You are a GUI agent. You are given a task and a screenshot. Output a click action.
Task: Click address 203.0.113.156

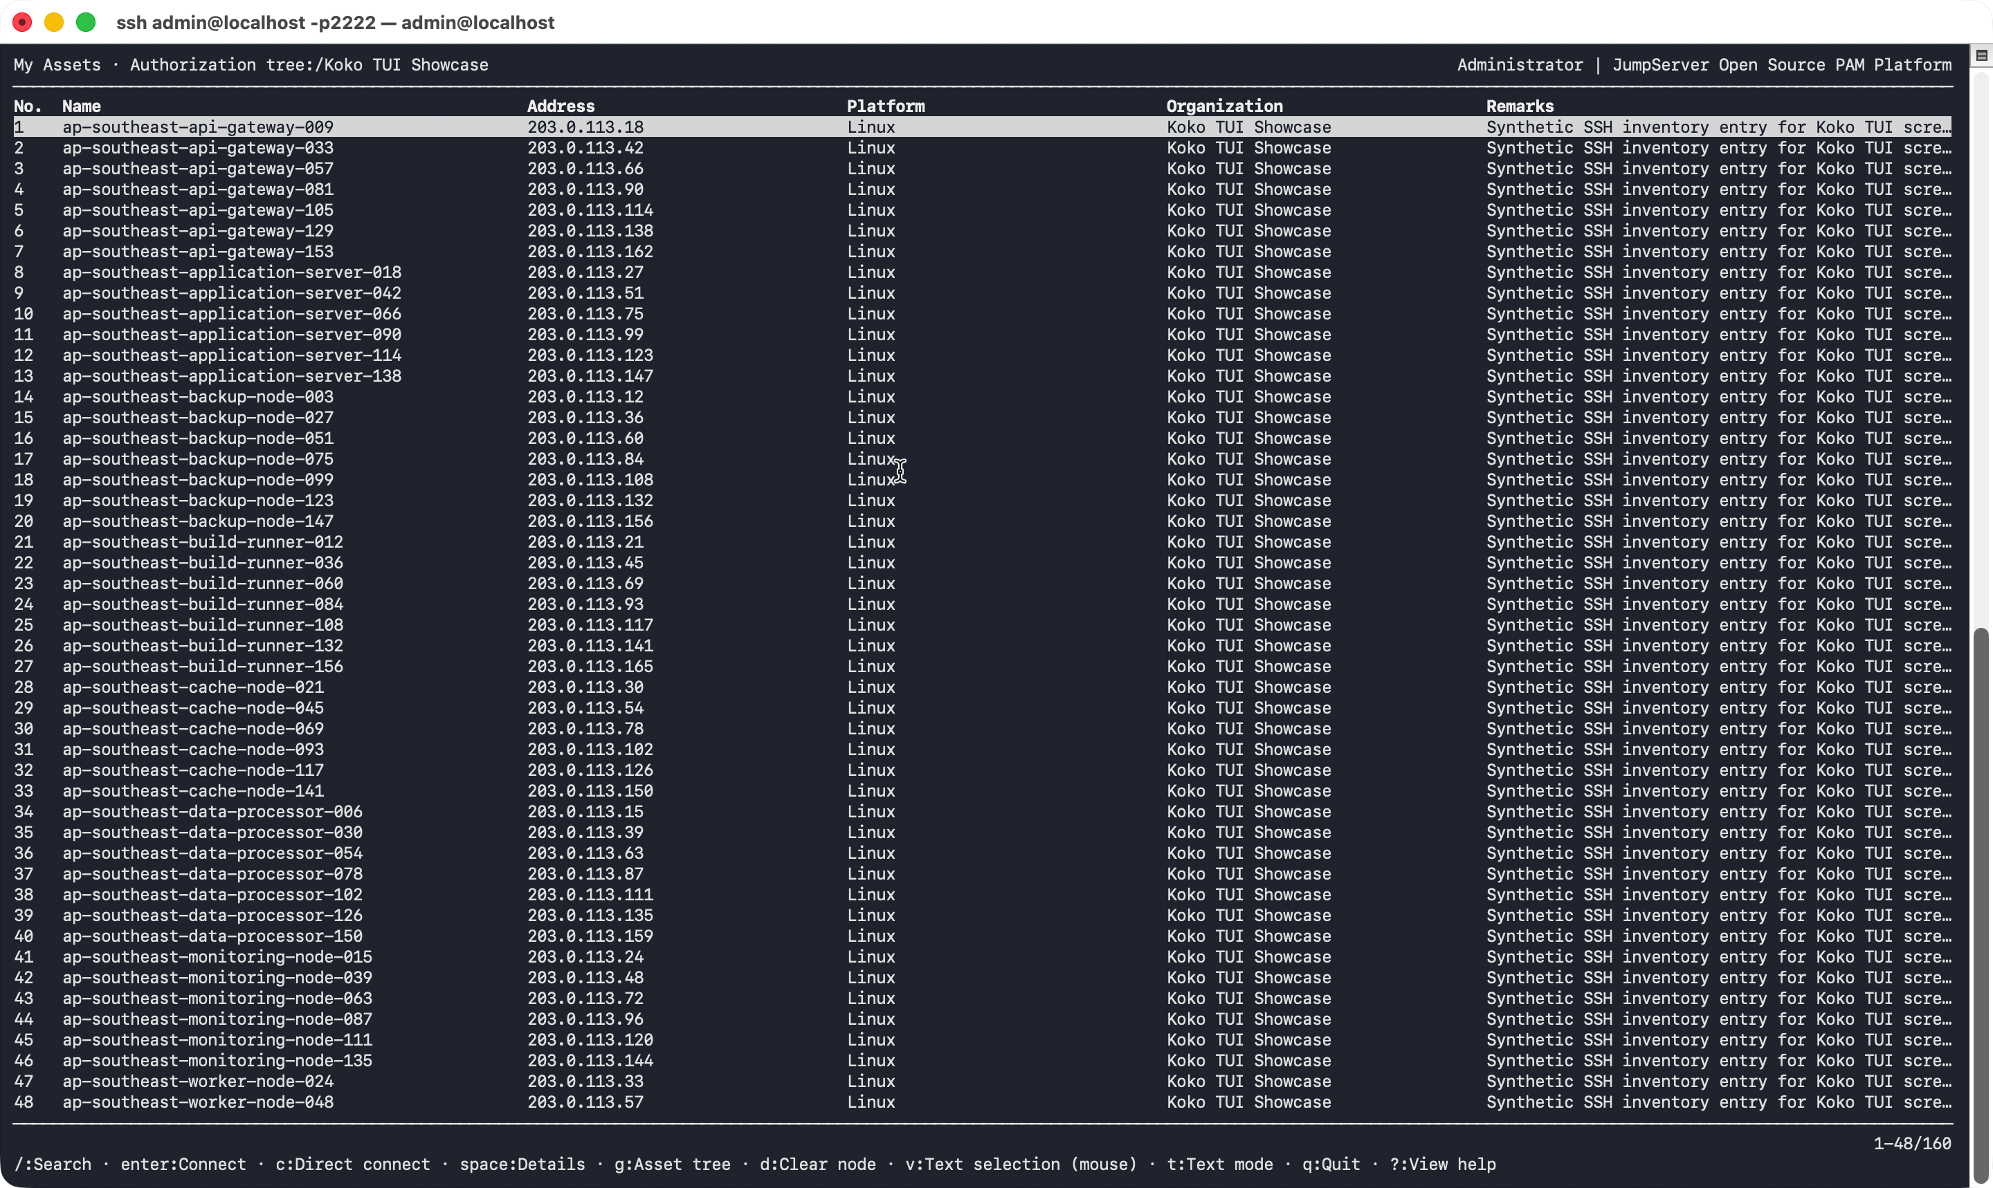pyautogui.click(x=590, y=521)
